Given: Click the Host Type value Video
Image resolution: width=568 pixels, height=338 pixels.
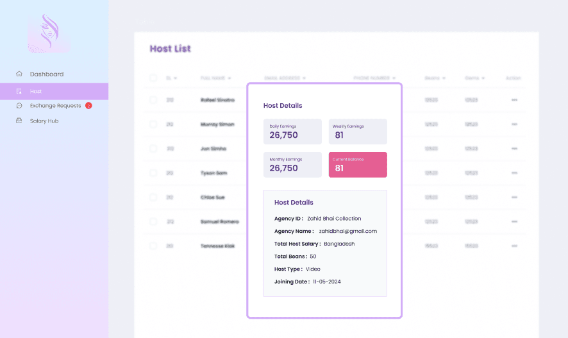Looking at the screenshot, I should 313,269.
